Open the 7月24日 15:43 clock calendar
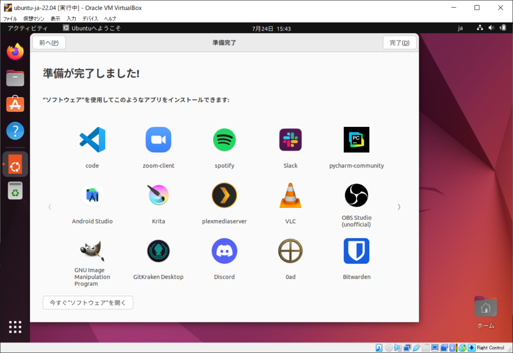This screenshot has width=513, height=353. click(271, 29)
